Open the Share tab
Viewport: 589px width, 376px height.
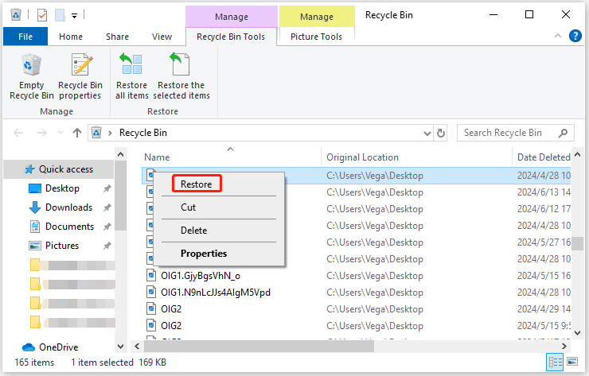117,37
